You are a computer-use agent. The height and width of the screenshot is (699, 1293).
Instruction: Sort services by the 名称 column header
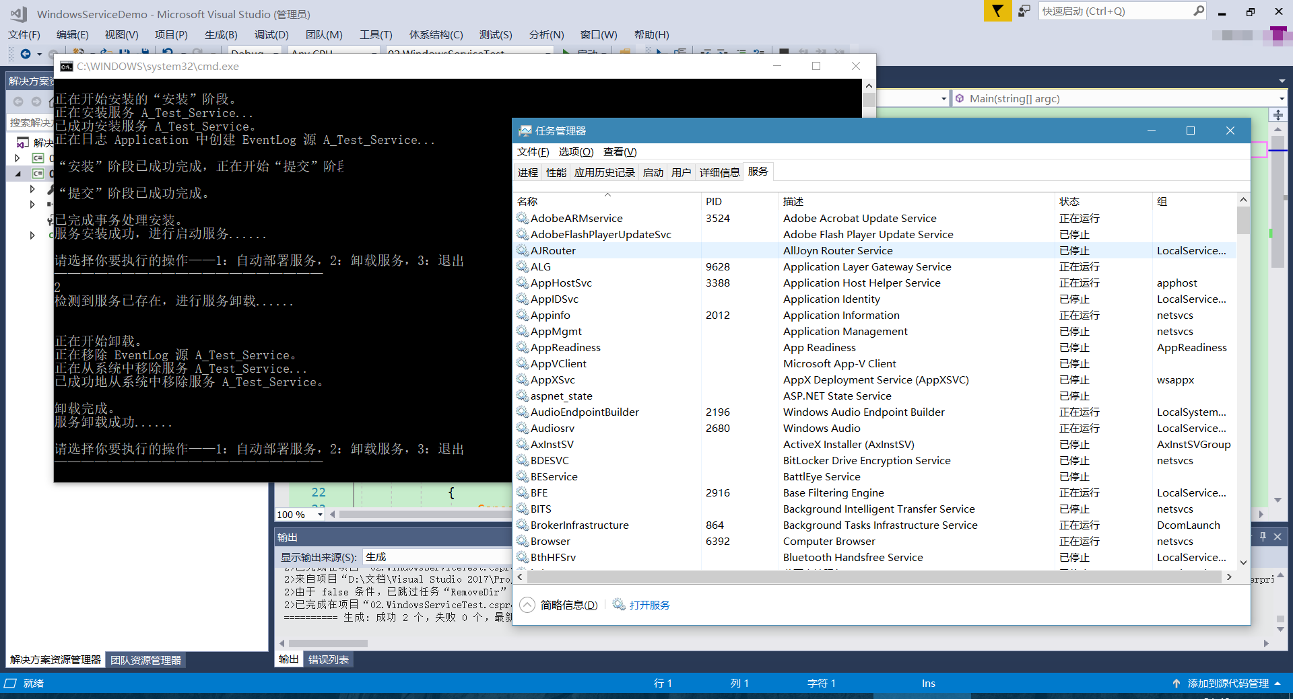[x=607, y=201]
